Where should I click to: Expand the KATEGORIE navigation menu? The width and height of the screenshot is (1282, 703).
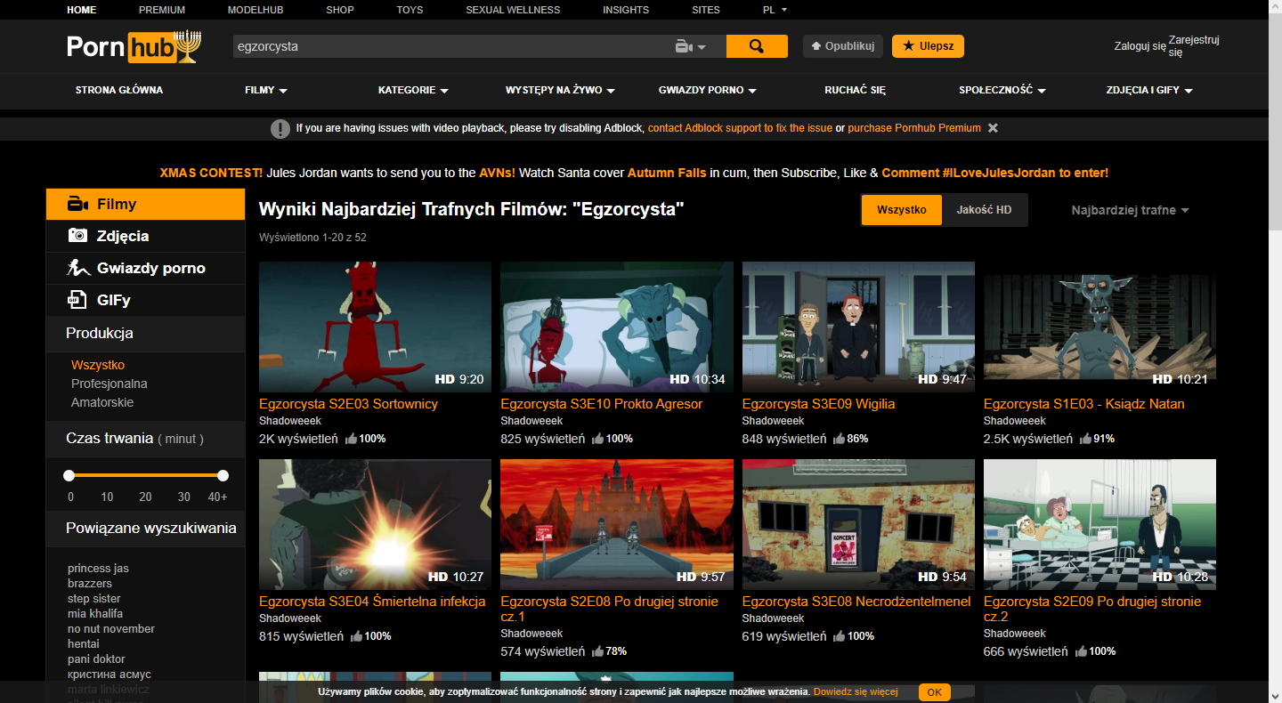pyautogui.click(x=413, y=90)
